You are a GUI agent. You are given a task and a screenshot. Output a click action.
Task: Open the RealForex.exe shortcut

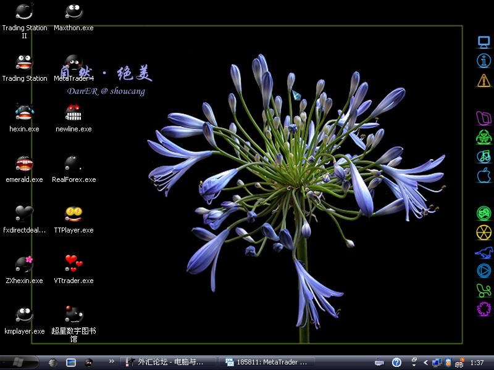tap(73, 165)
